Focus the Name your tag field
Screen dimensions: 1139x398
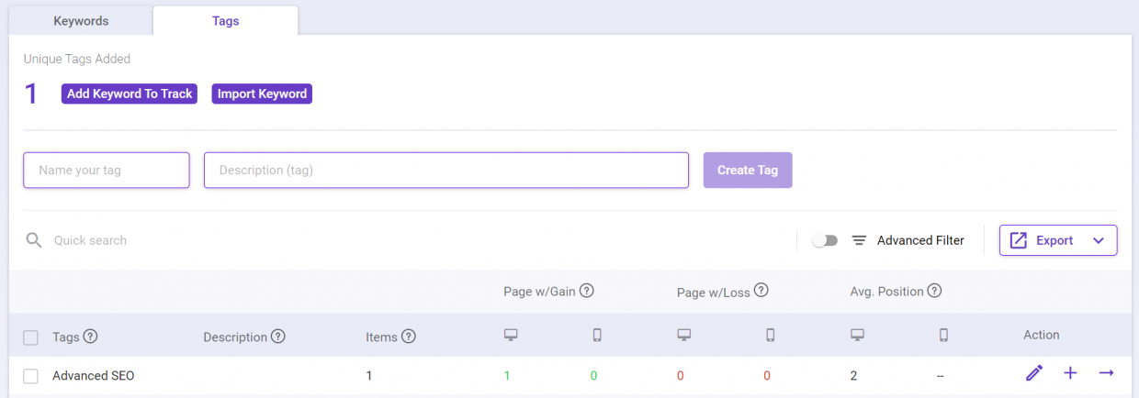107,171
